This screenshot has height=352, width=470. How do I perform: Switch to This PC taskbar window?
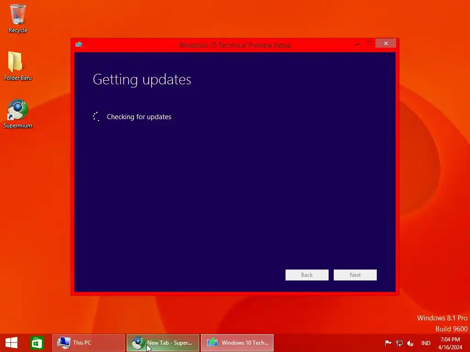coord(89,343)
